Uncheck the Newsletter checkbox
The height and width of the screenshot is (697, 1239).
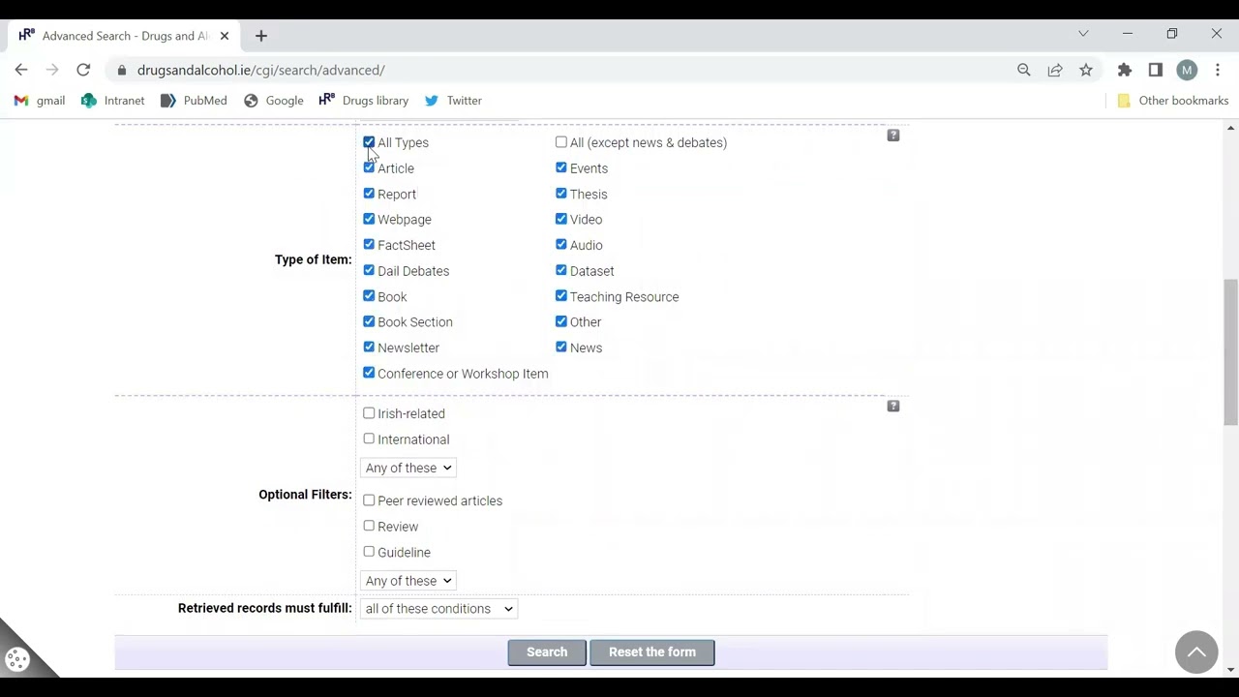click(x=369, y=348)
